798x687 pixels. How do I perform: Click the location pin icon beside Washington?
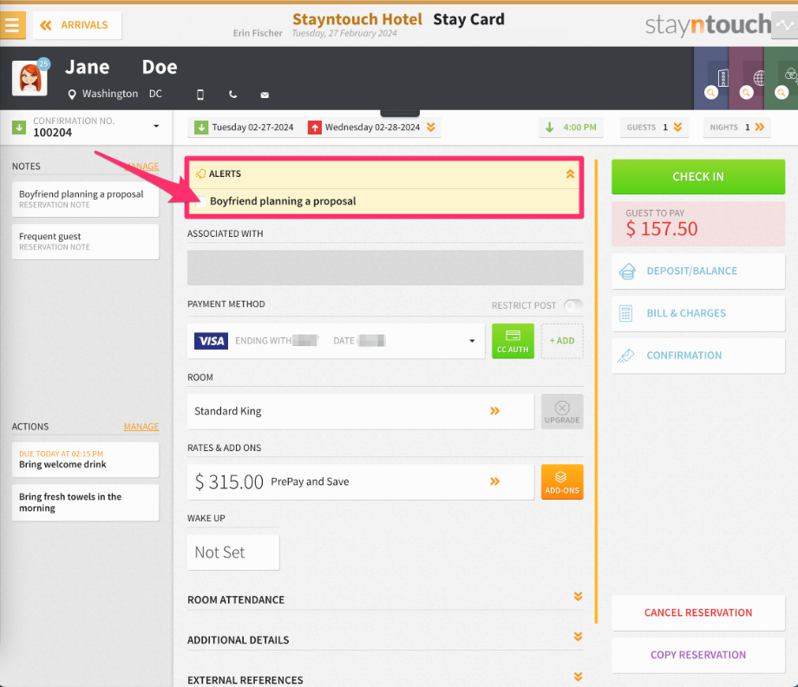click(x=72, y=95)
